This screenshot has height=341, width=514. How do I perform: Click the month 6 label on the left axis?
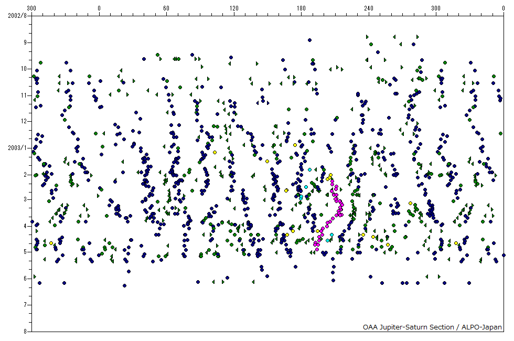tap(25, 279)
